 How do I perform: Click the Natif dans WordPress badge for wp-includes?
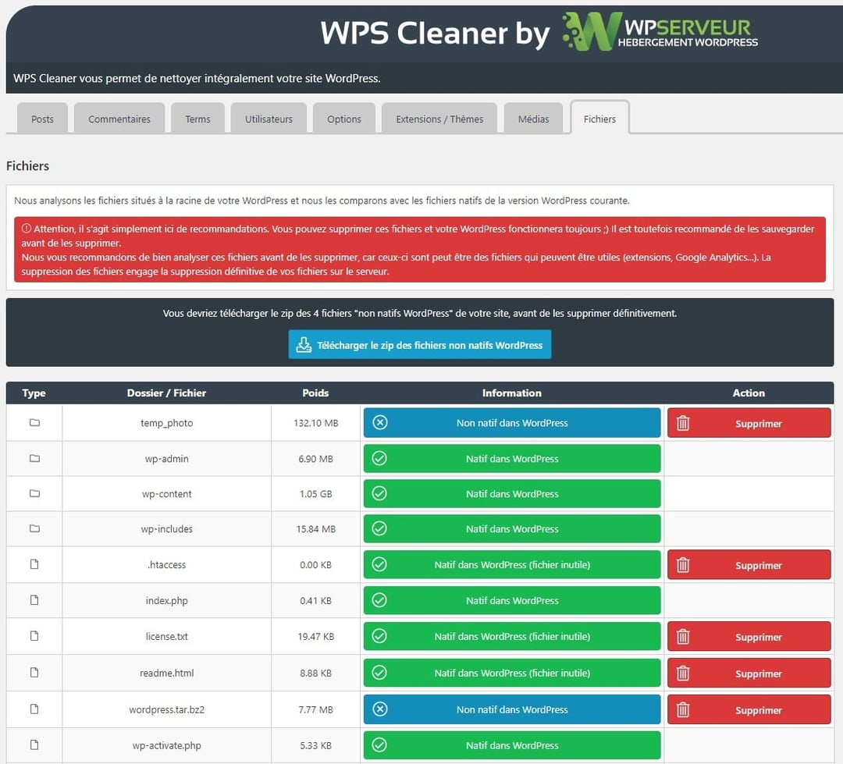tap(511, 528)
